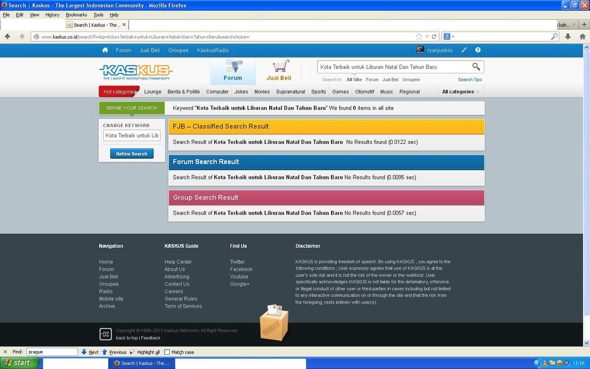Click the feedback box icon

tap(274, 322)
